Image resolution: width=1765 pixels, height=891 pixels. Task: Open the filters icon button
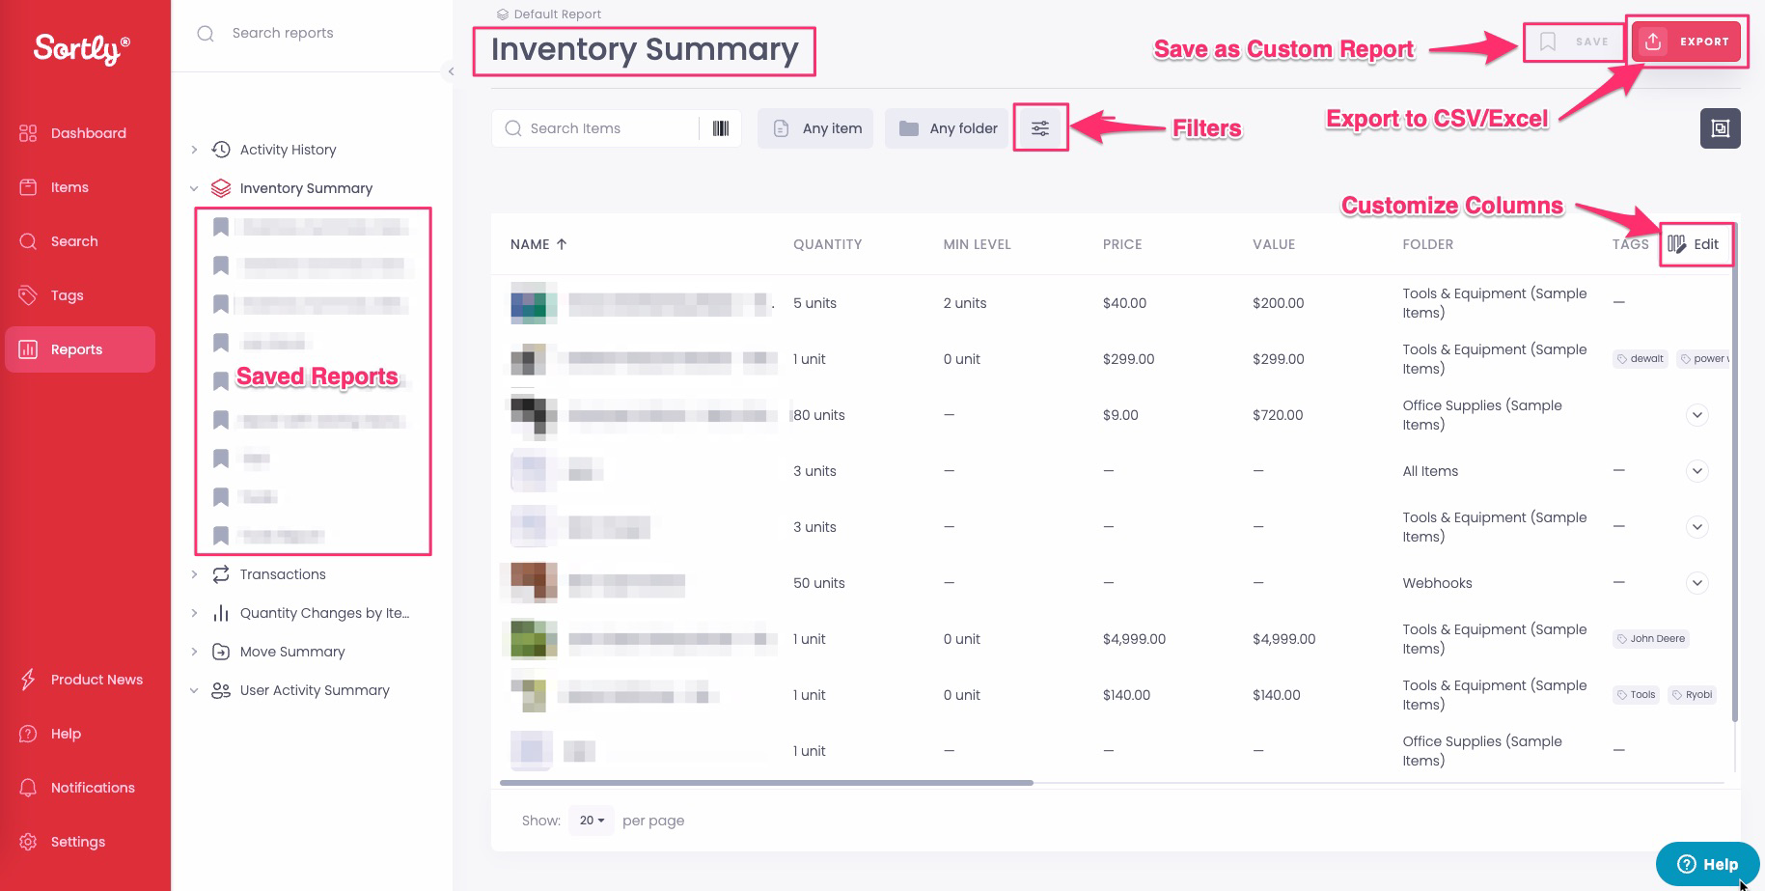(x=1040, y=128)
